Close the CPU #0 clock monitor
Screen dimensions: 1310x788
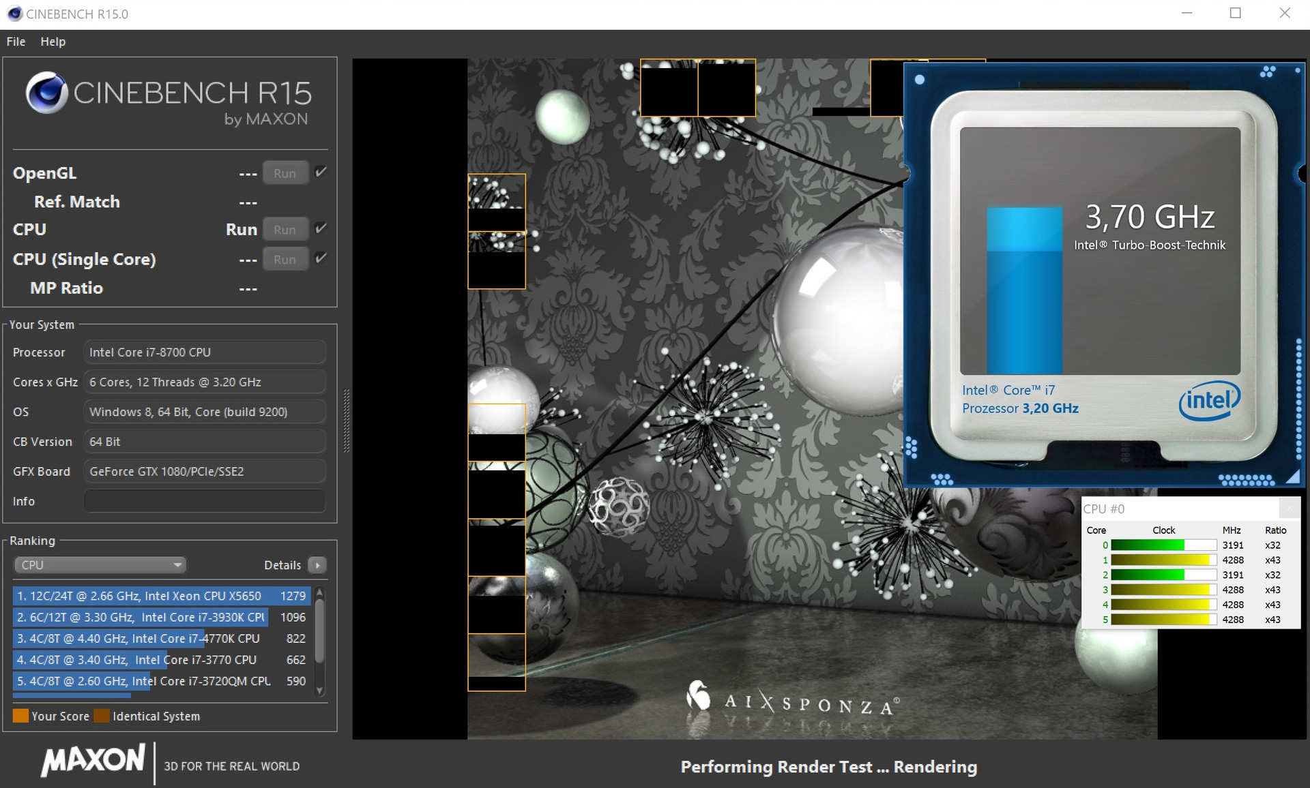[1290, 508]
